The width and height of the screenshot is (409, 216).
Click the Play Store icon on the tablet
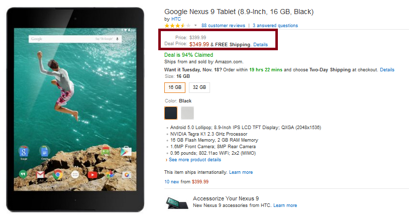click(127, 151)
